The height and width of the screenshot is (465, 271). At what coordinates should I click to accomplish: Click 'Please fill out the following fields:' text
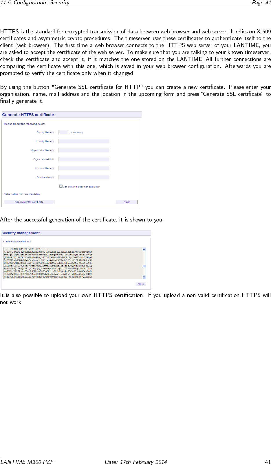[x=25, y=124]
